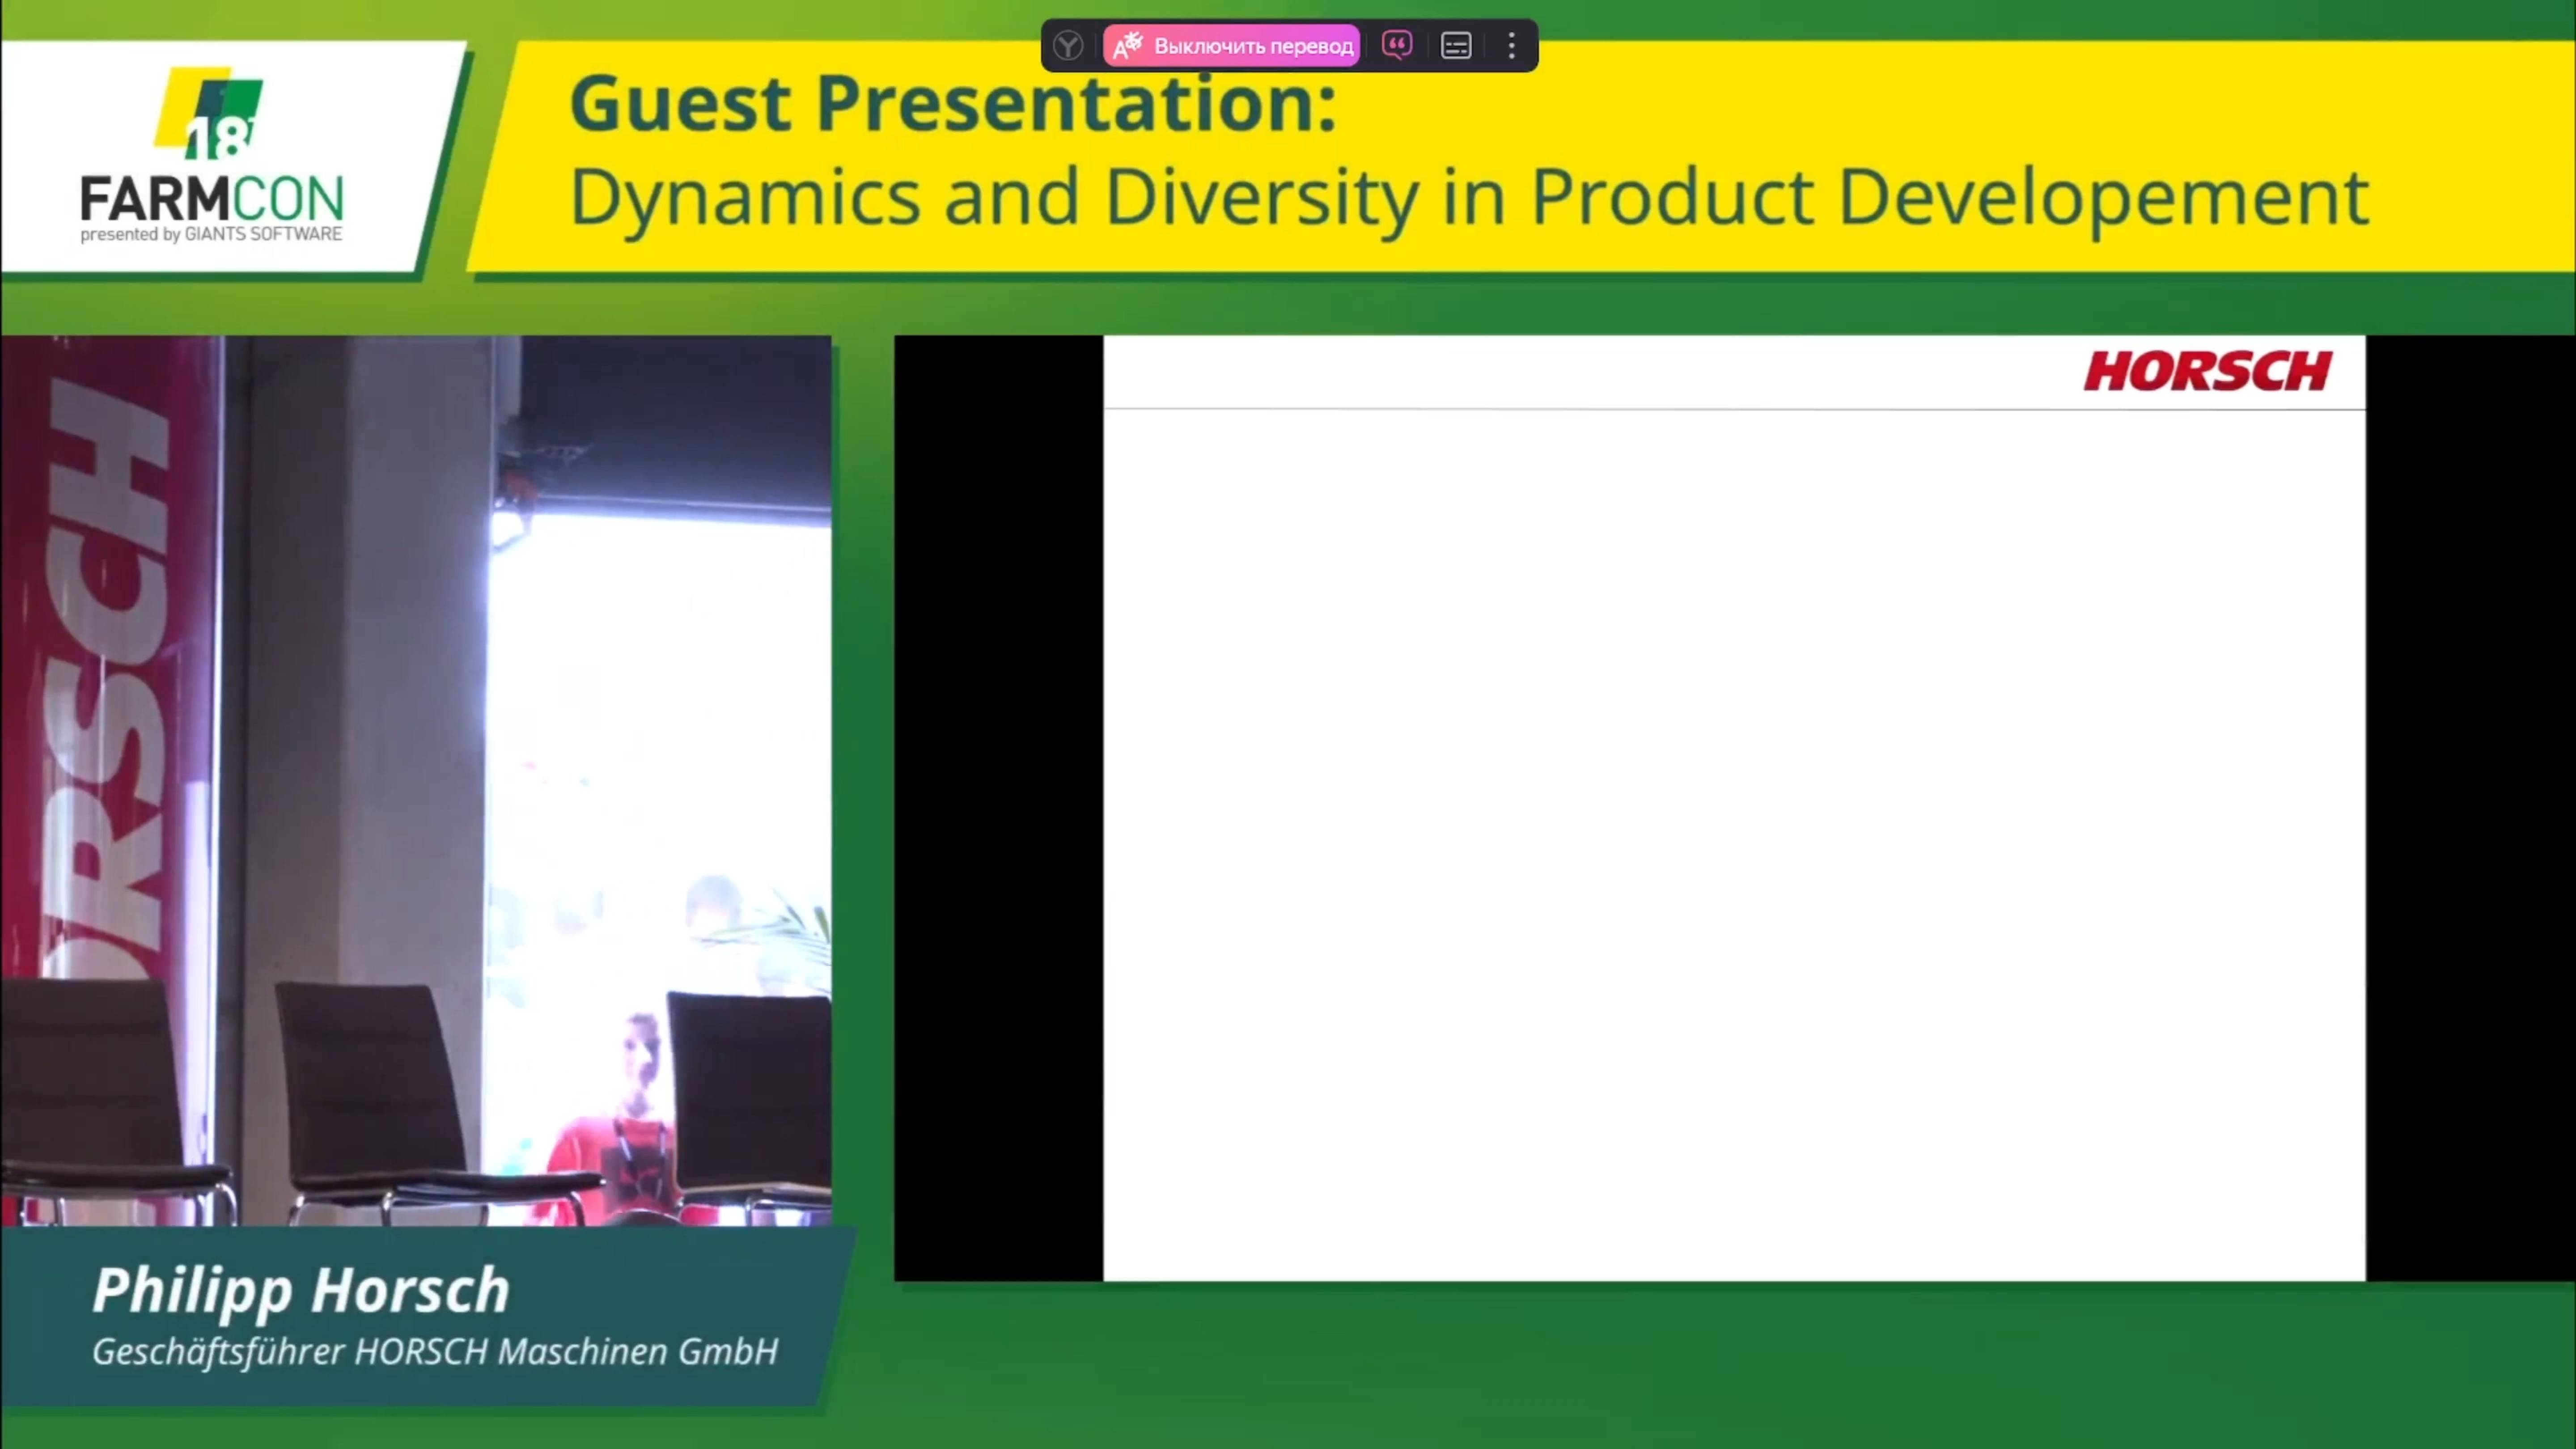Click 'Dynamics and Diversity in Product Developement' title
Viewport: 2576px width, 1449px height.
click(1469, 198)
